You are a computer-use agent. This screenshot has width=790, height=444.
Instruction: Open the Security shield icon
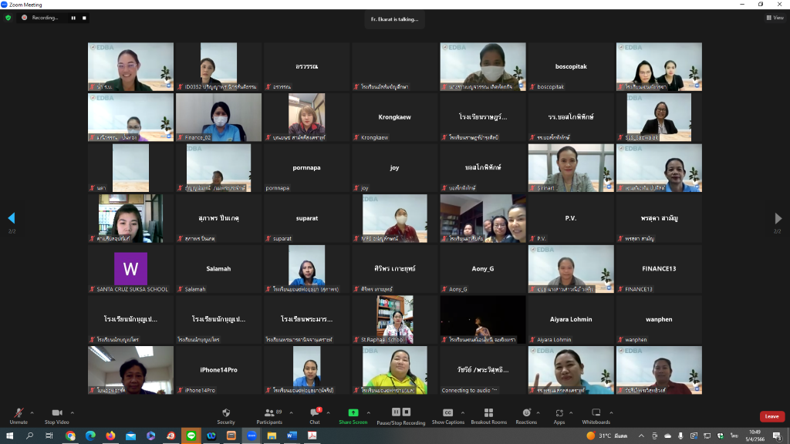click(x=226, y=413)
